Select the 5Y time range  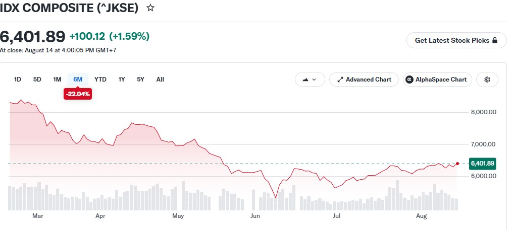coord(140,80)
